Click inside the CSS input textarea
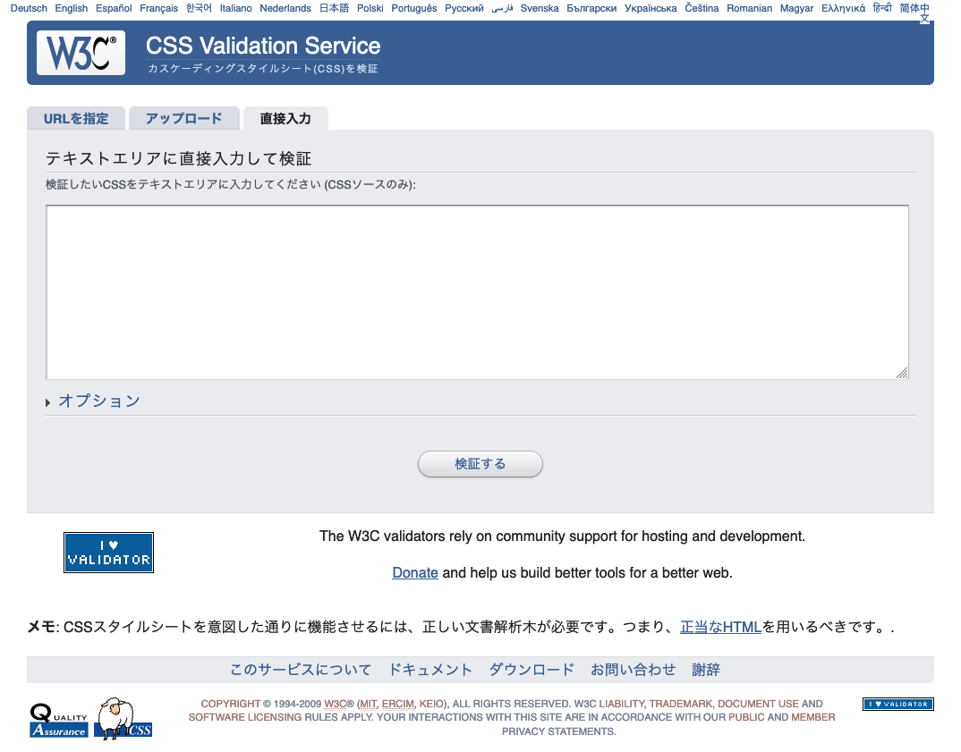Viewport: 961px width, 752px height. (477, 292)
